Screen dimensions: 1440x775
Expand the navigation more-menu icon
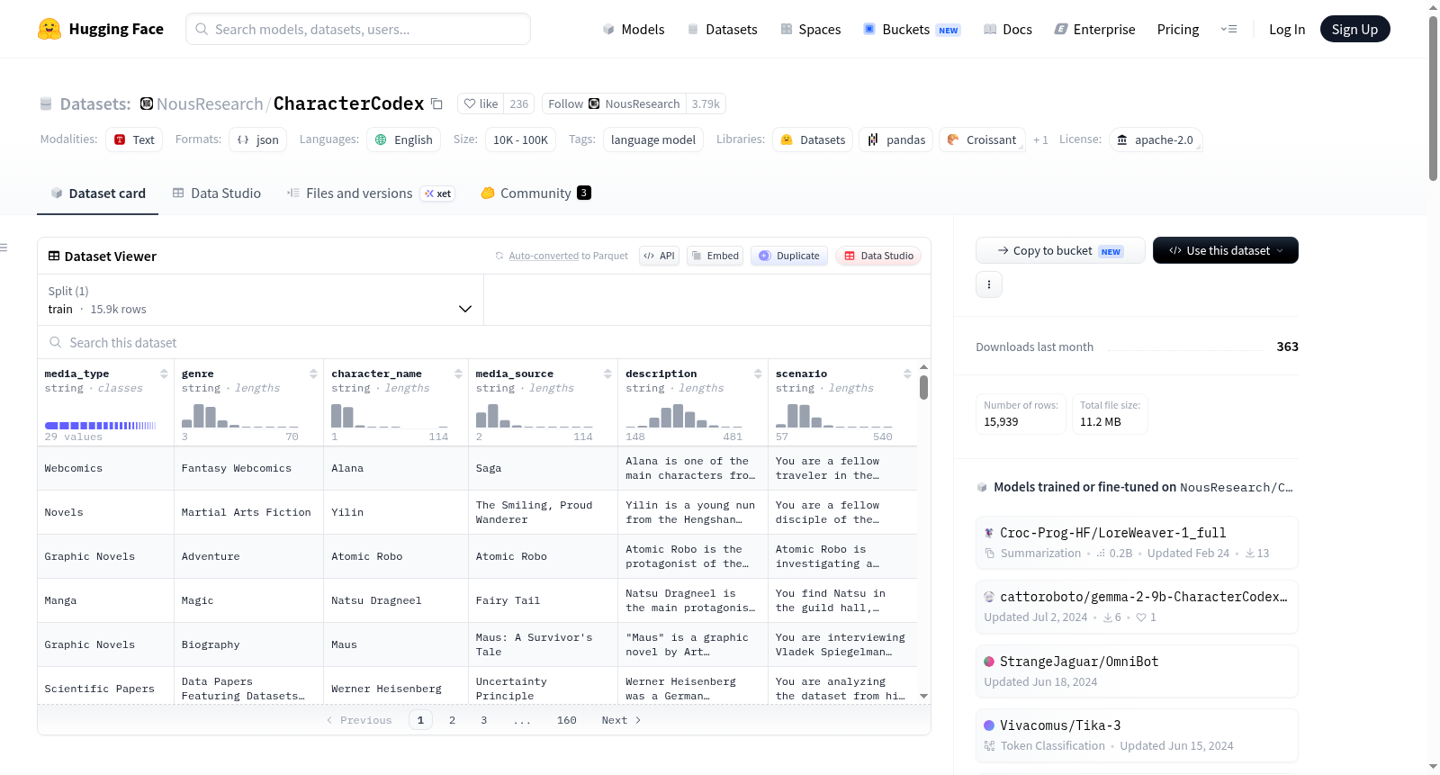1228,29
